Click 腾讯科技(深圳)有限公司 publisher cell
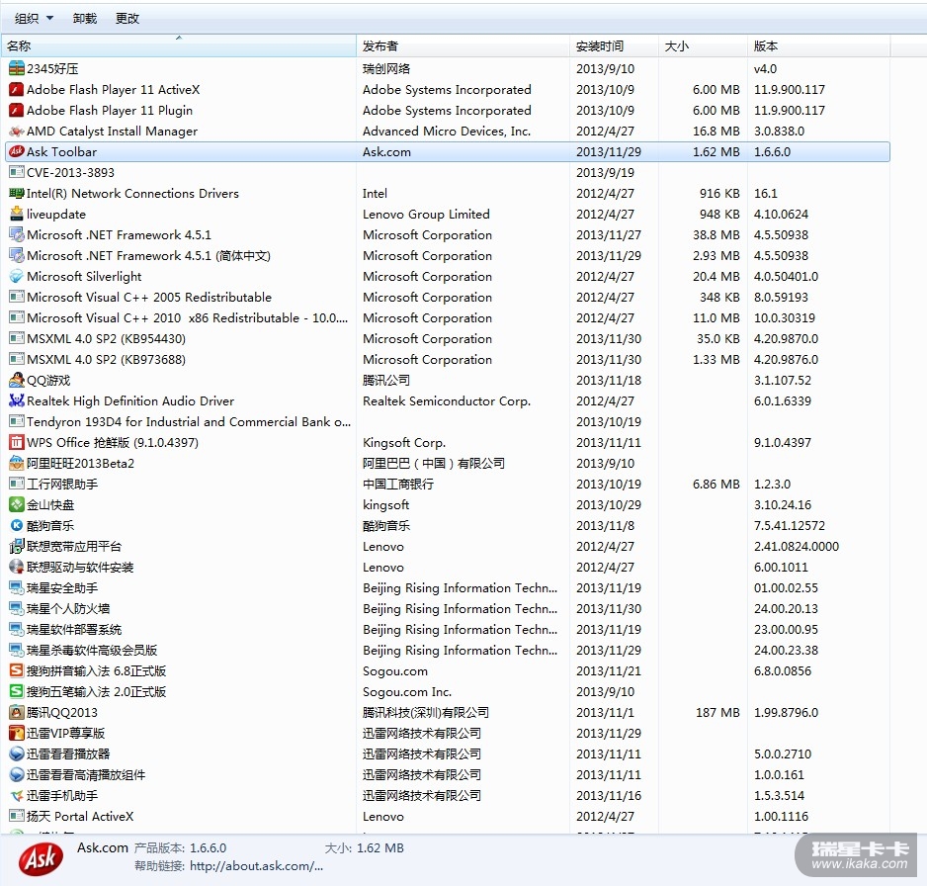927x886 pixels. 426,712
